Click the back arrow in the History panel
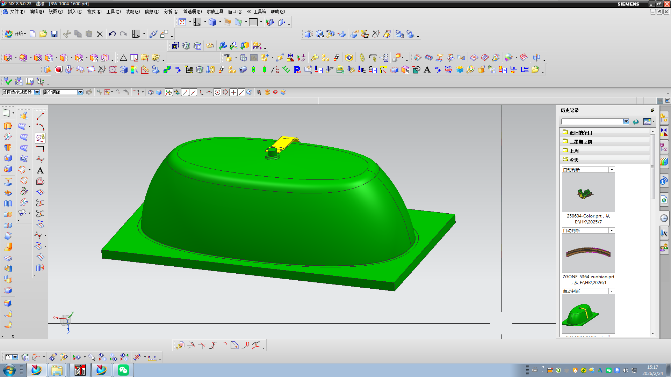Viewport: 671px width, 377px height. (636, 122)
